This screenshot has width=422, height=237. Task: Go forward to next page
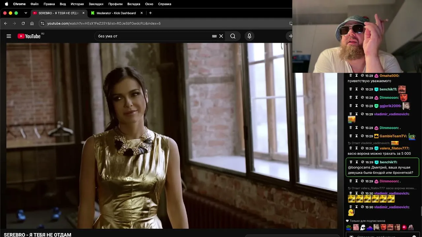tap(14, 23)
